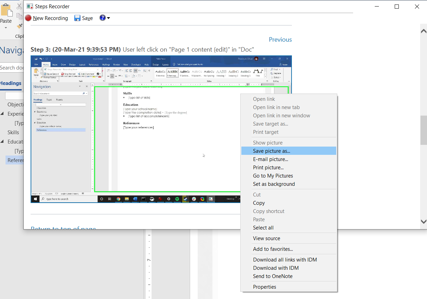Open the Paste dropdown arrow
Image resolution: width=427 pixels, height=299 pixels.
point(6,28)
